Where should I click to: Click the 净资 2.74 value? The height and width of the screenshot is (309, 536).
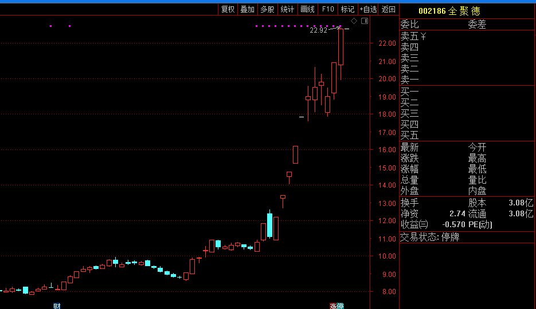[x=457, y=214]
